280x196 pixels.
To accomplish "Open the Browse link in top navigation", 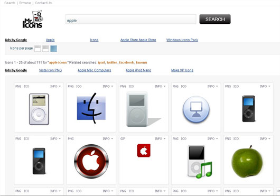I will click(25, 3).
